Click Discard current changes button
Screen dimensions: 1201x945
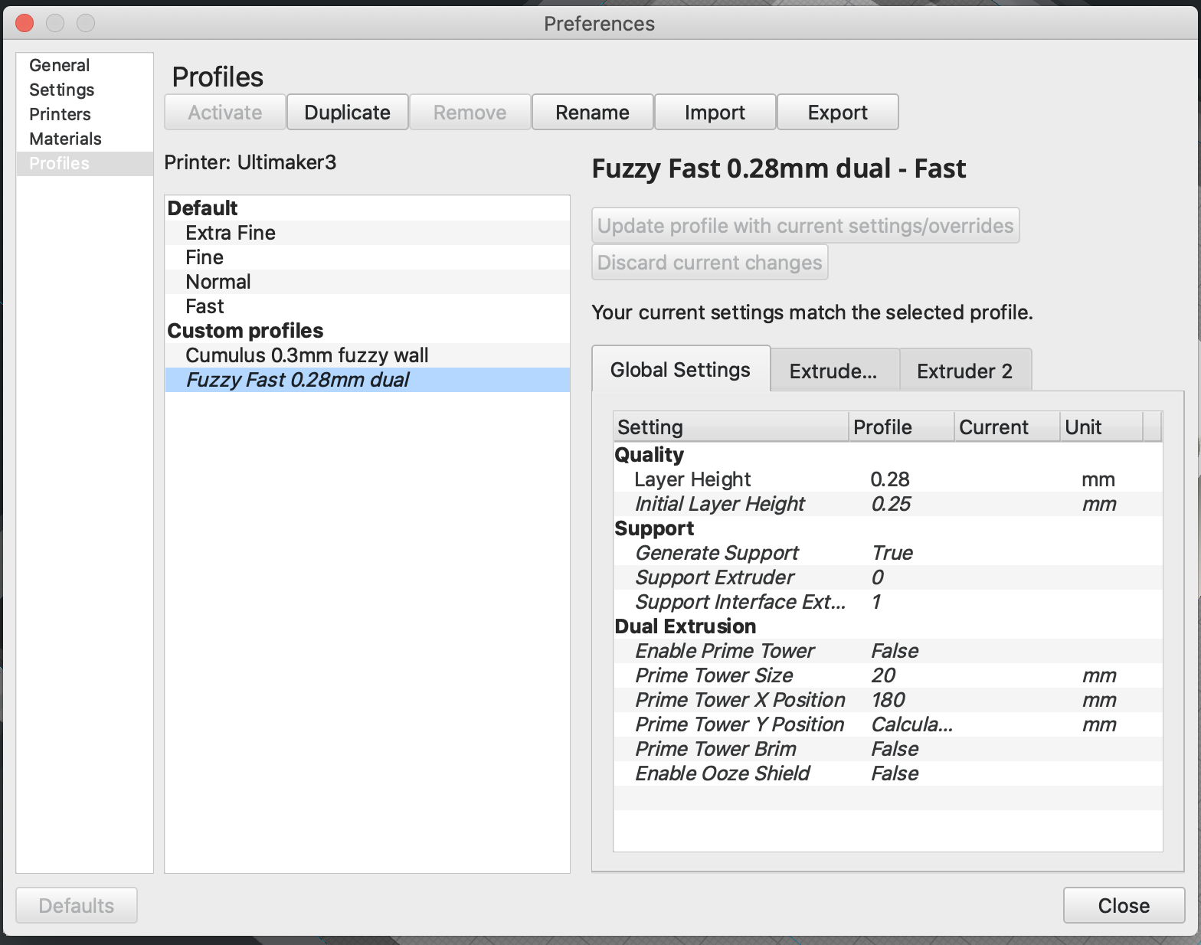click(x=710, y=263)
